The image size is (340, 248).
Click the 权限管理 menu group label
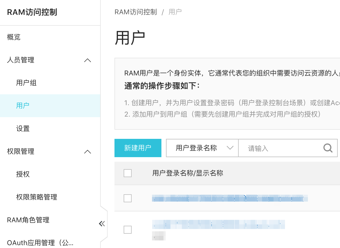(x=21, y=151)
